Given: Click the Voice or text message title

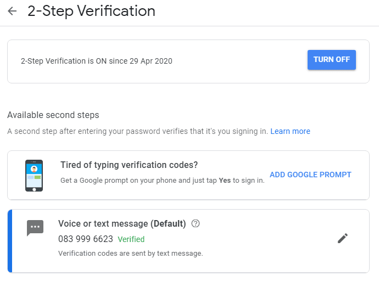Looking at the screenshot, I should (122, 224).
